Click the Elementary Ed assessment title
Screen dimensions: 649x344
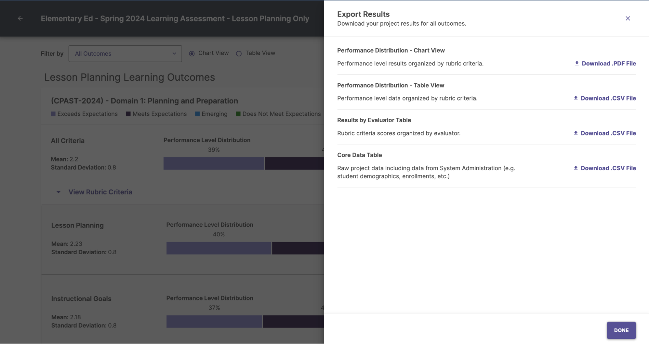pyautogui.click(x=175, y=18)
